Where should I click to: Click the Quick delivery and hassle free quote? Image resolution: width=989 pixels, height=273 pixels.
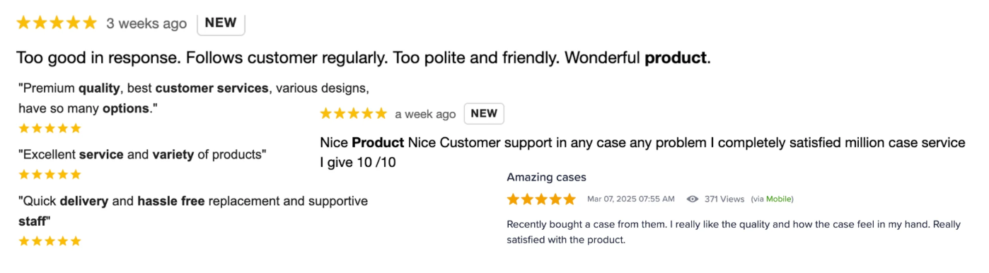coord(193,211)
